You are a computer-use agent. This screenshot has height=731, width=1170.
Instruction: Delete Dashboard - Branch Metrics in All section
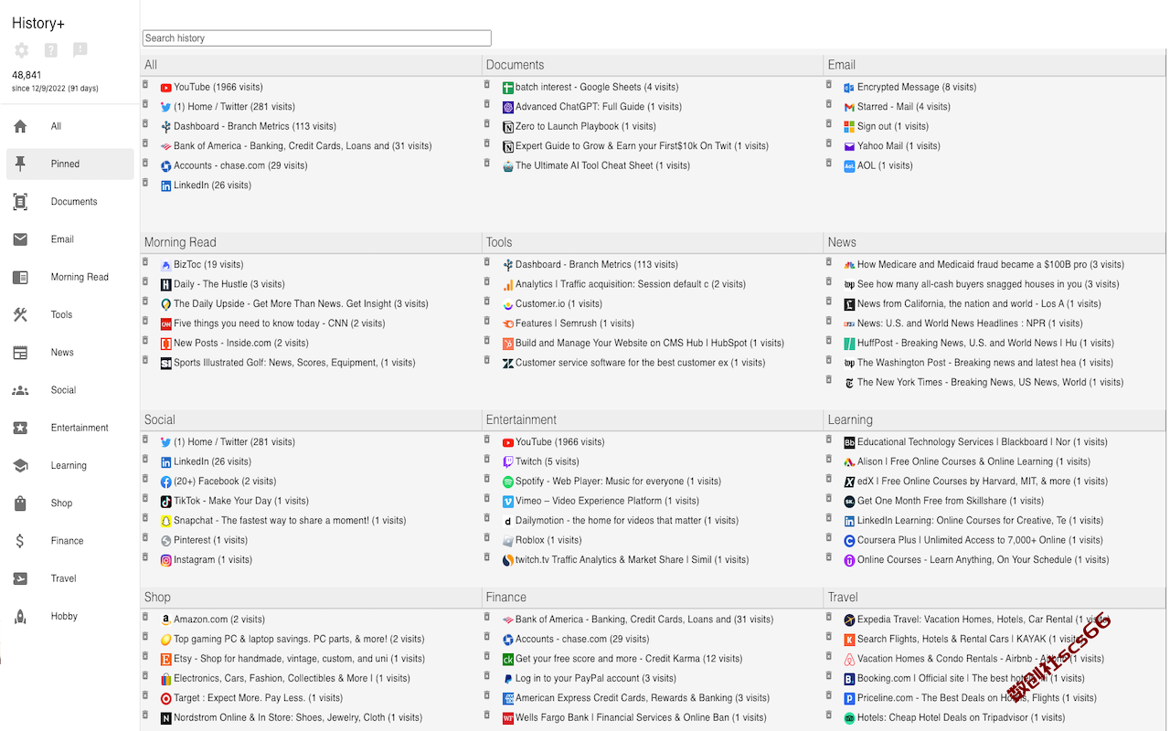click(x=145, y=124)
